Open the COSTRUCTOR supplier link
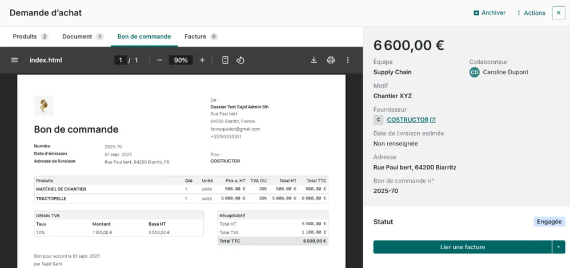570x268 pixels. pyautogui.click(x=407, y=120)
